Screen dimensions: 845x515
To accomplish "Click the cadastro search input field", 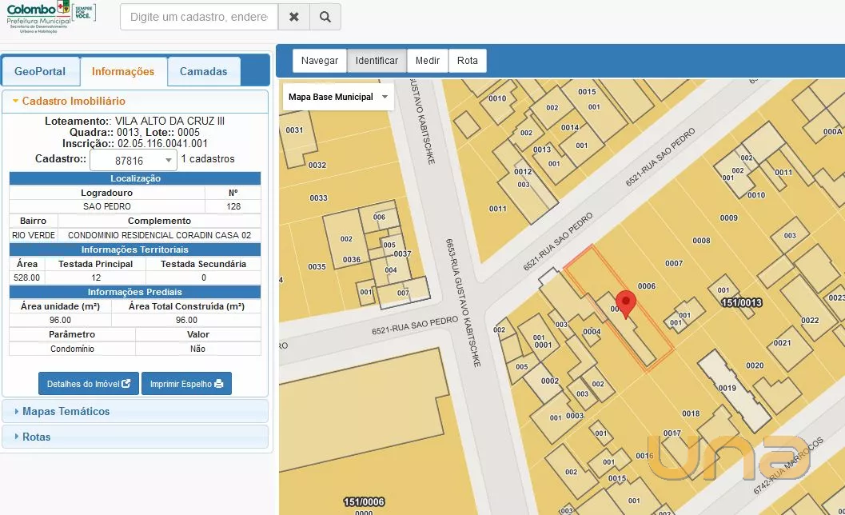I will (x=199, y=17).
